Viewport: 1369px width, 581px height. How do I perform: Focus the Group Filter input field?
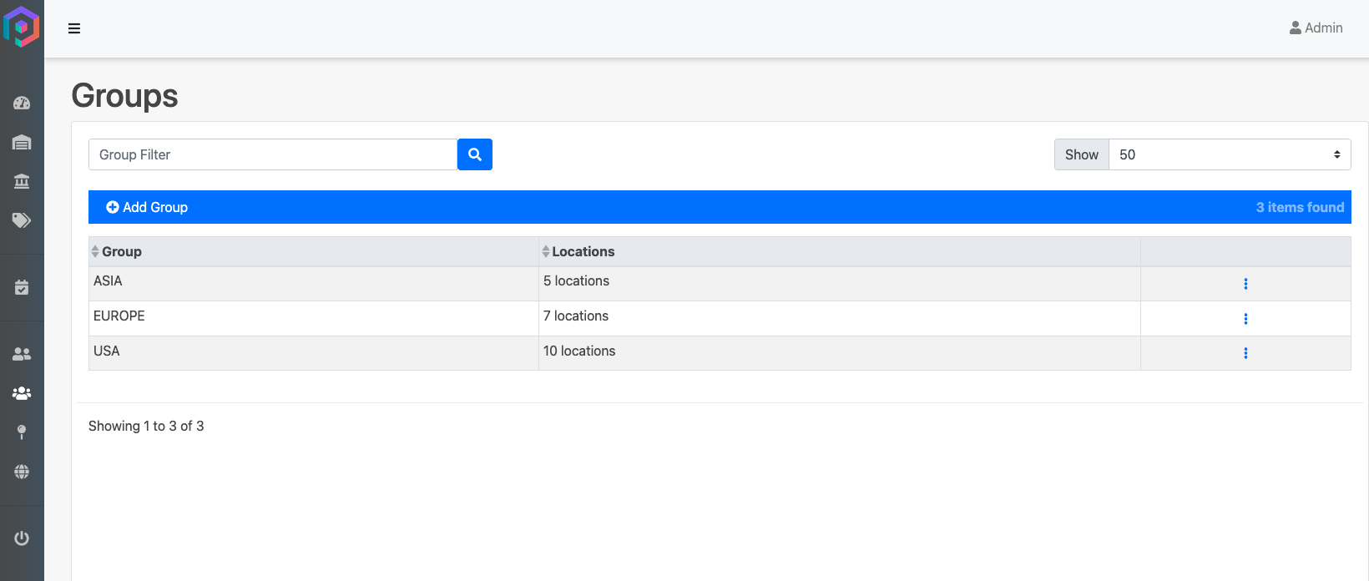pos(273,154)
